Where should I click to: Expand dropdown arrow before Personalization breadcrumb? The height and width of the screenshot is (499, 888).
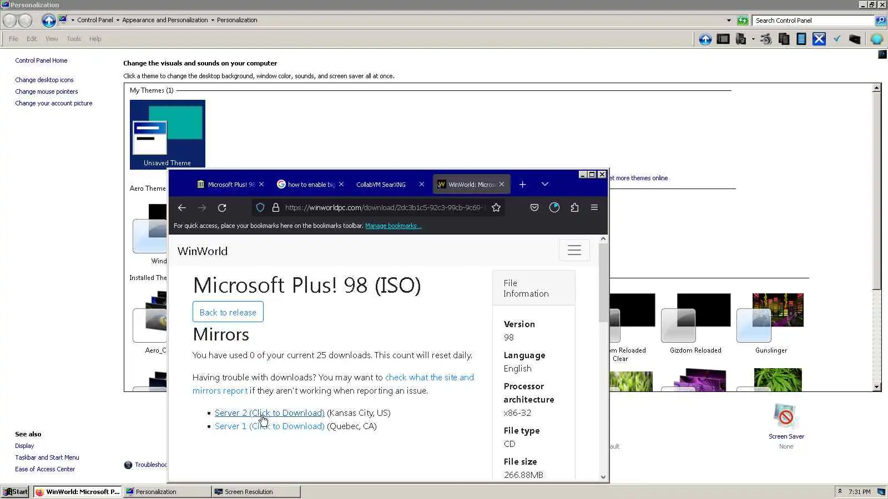pyautogui.click(x=213, y=20)
